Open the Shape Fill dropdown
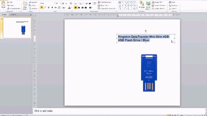The width and height of the screenshot is (207, 116). [x=158, y=2]
